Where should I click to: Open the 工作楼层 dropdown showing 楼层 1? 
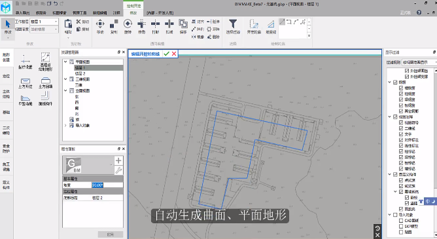tap(44, 22)
